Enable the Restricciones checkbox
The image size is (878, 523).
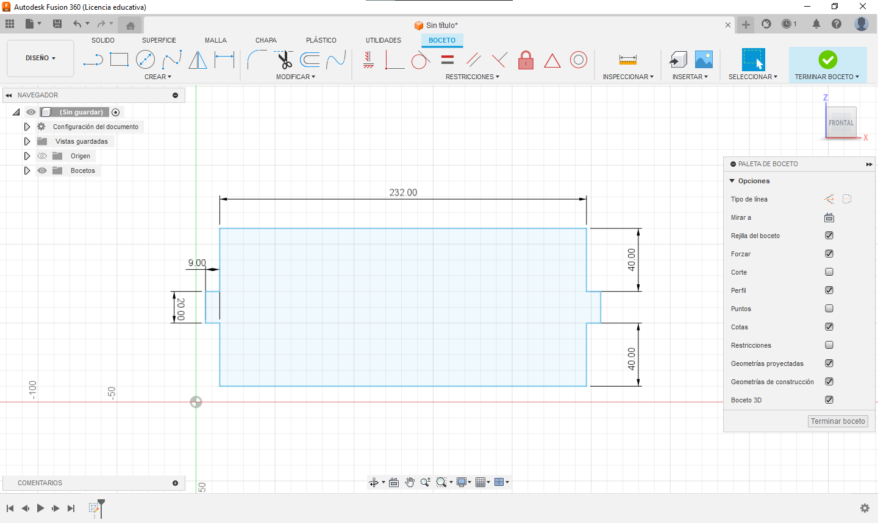[829, 345]
